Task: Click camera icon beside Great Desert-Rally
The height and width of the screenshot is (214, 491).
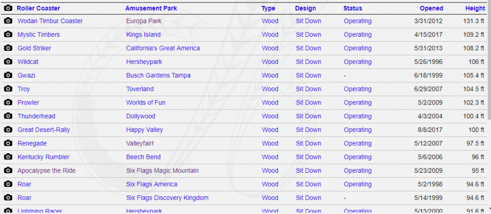Action: coord(8,130)
